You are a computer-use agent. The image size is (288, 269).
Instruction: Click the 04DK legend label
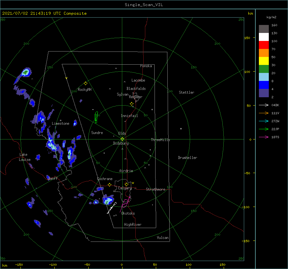click(275, 105)
